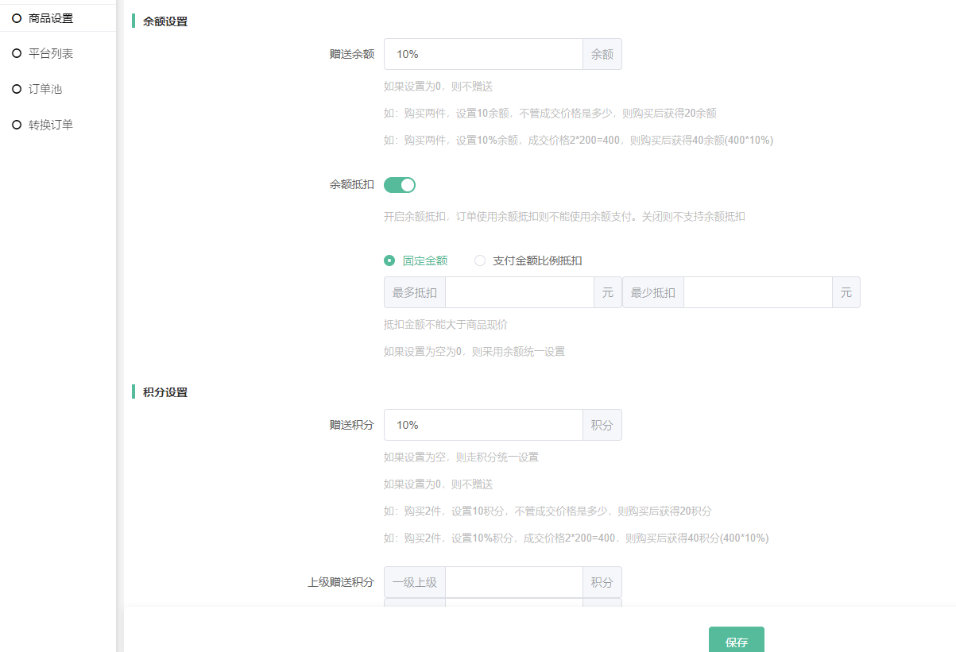Click the 最多抵扣 prefix label

coord(415,292)
